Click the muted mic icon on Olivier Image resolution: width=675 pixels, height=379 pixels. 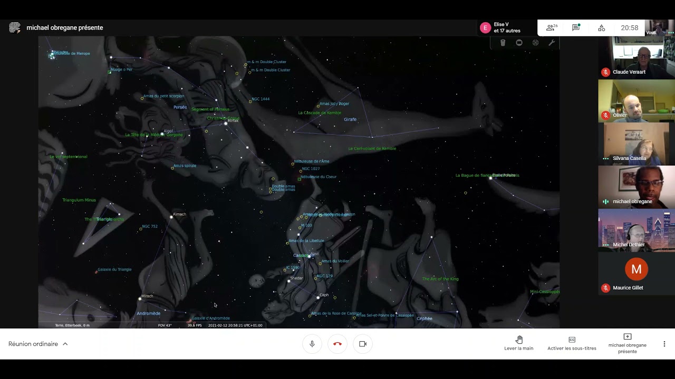[605, 115]
